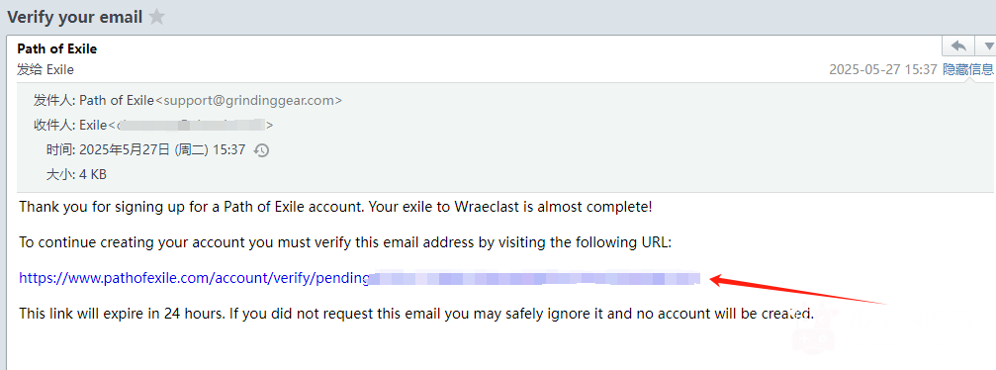Star the Verify your email message
This screenshot has width=996, height=370.
tap(156, 17)
